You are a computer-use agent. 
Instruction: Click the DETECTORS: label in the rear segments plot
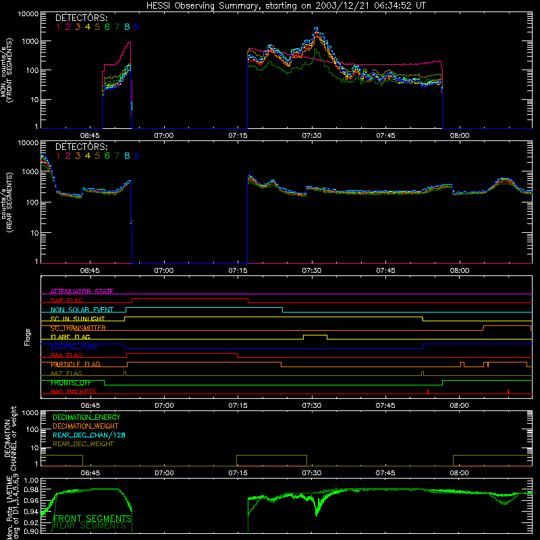coord(81,146)
